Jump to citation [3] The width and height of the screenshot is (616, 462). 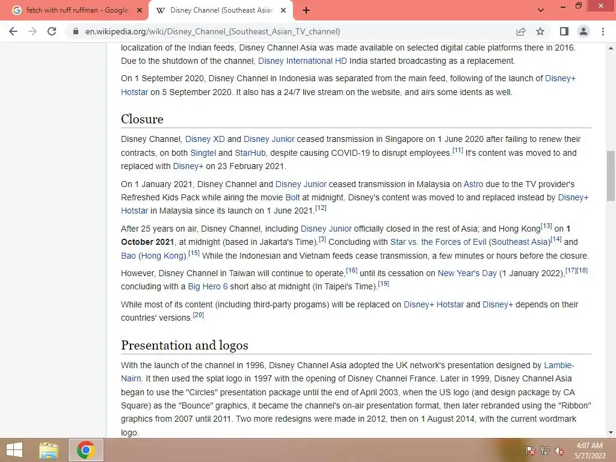(322, 239)
